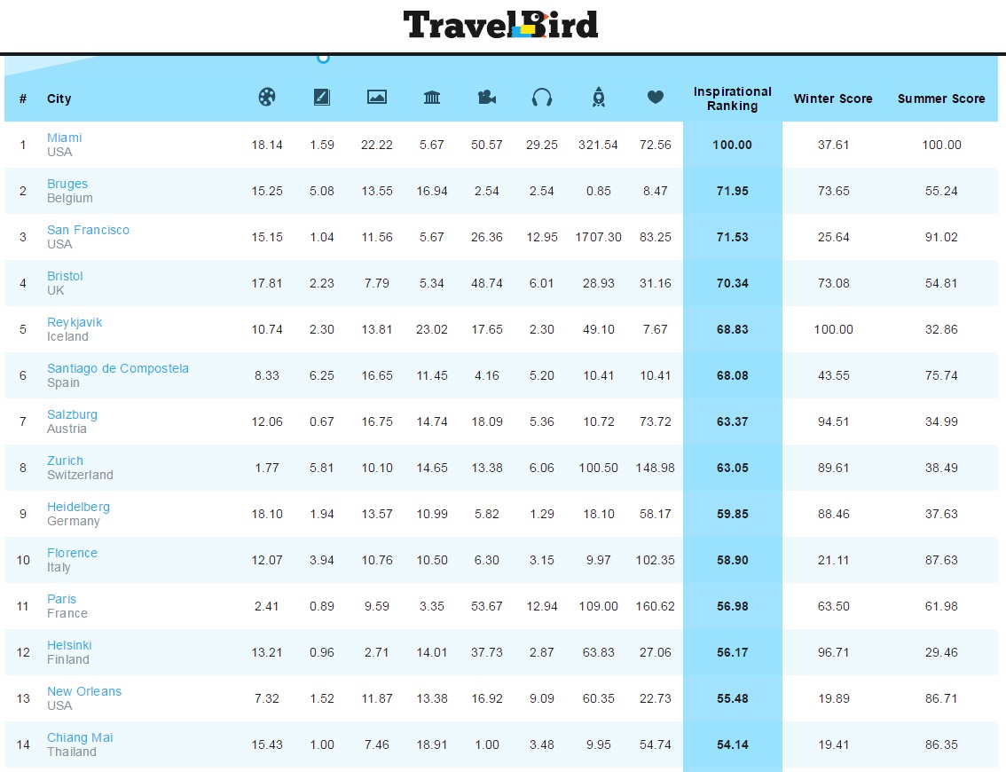Open the TravelBird logo link
Image resolution: width=1006 pixels, height=772 pixels.
pyautogui.click(x=500, y=25)
